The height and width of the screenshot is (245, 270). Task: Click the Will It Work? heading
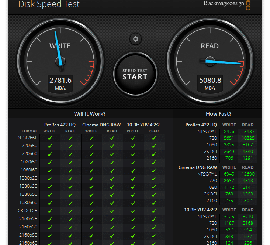pyautogui.click(x=90, y=114)
